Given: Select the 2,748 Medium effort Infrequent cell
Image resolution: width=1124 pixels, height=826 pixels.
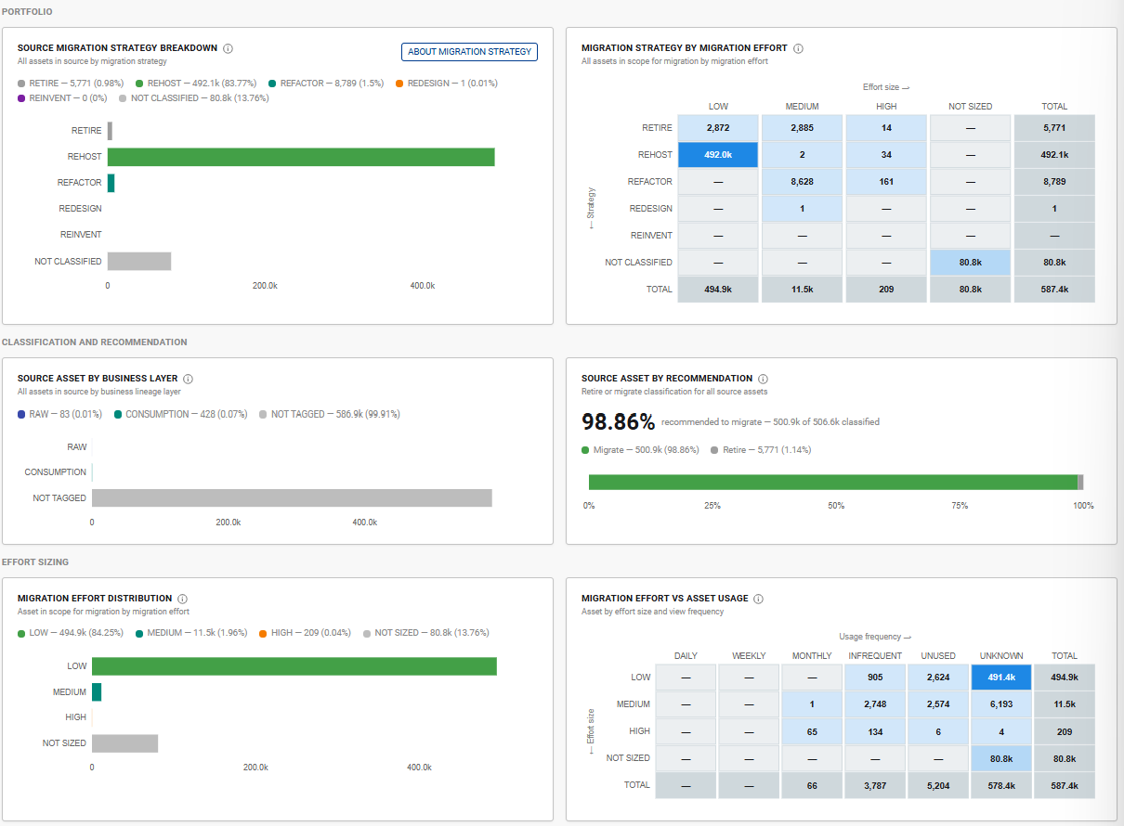Looking at the screenshot, I should point(875,704).
